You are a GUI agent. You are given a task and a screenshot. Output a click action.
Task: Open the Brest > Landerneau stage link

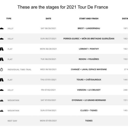(89, 28)
